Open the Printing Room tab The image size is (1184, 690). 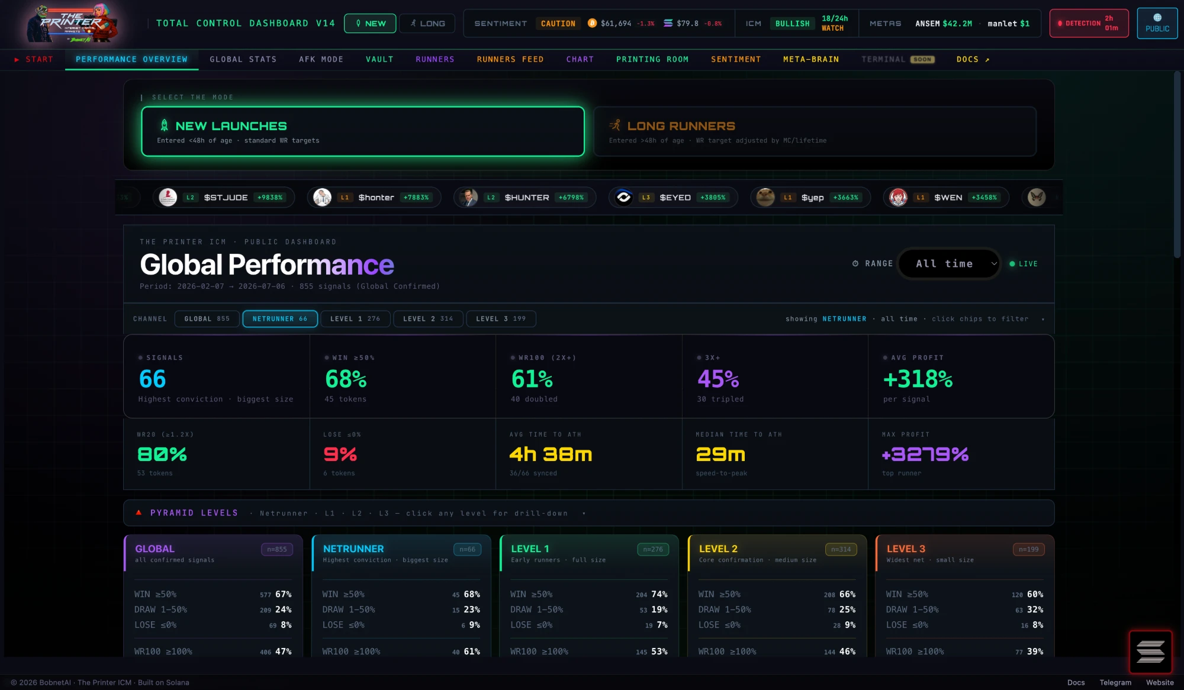tap(652, 60)
